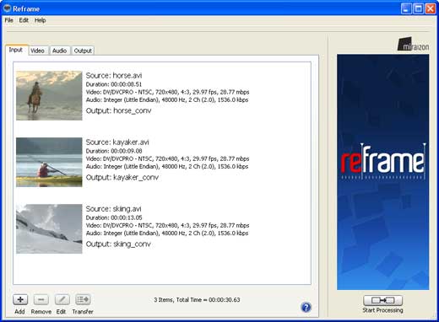Screen dimensions: 439x322
Task: Click the "Output: skiing_conv" text
Action: point(118,244)
